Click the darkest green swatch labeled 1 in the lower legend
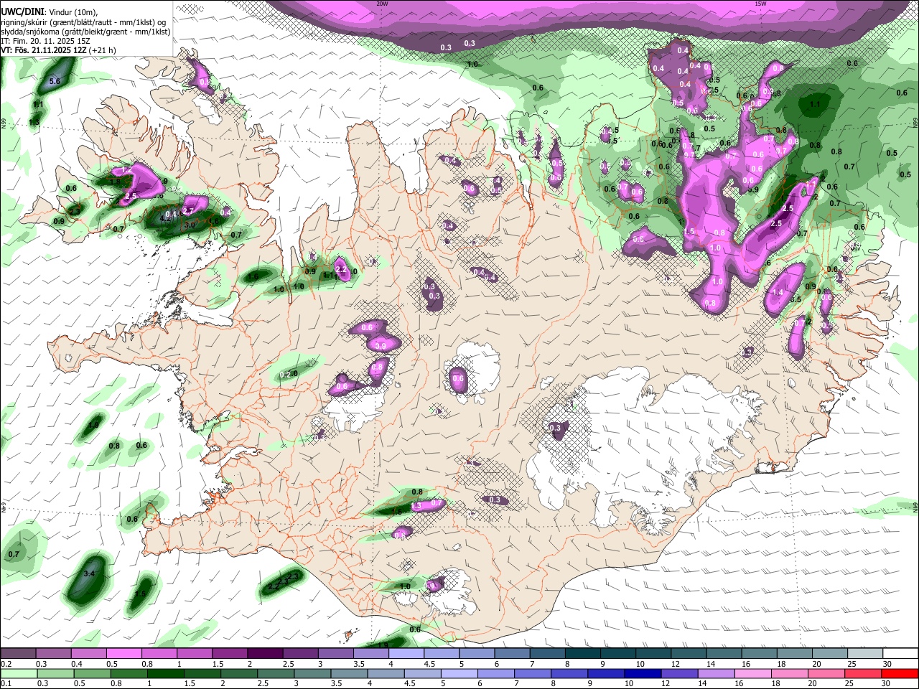The image size is (919, 689). pos(165,674)
